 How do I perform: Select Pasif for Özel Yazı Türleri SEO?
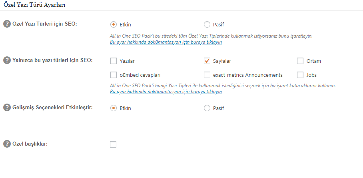pyautogui.click(x=207, y=24)
